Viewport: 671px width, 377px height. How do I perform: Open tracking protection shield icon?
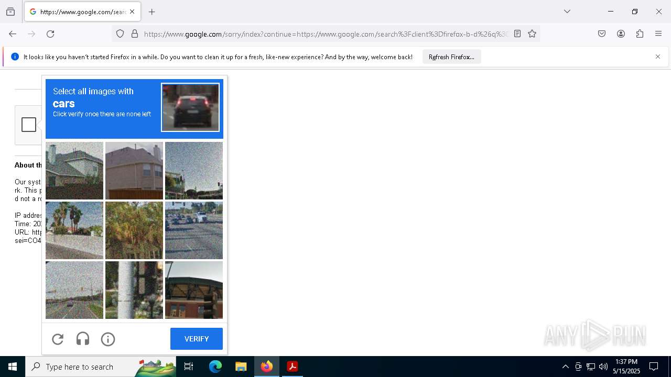120,34
